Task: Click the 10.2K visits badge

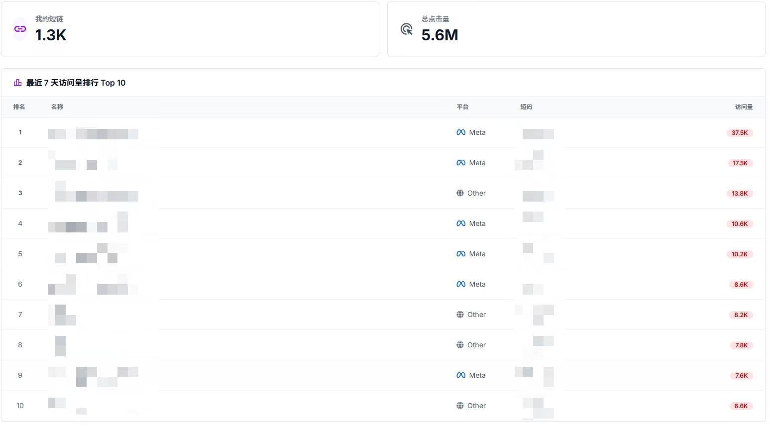Action: click(740, 254)
